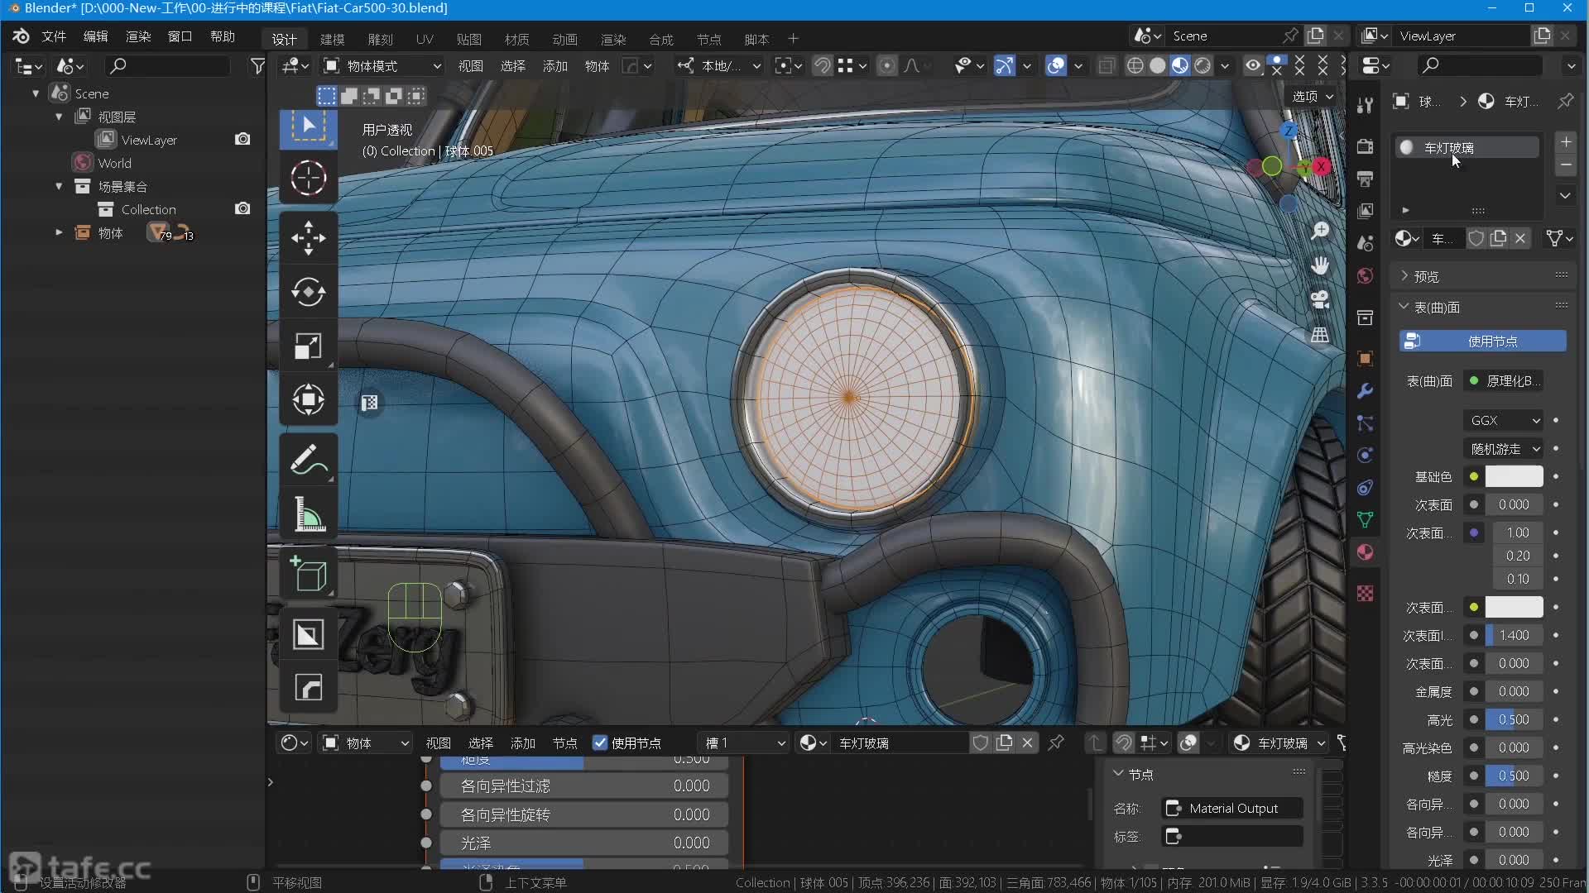The image size is (1589, 893).
Task: Switch to the UV workspace tab
Action: point(425,39)
